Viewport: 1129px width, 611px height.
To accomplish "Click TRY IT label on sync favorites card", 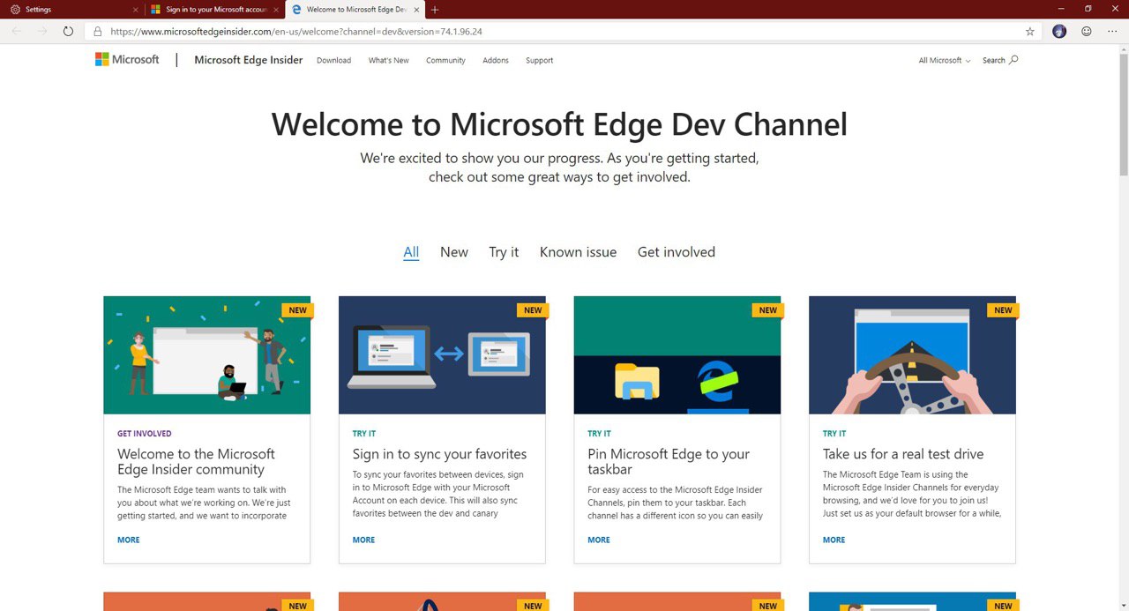I will tap(364, 434).
